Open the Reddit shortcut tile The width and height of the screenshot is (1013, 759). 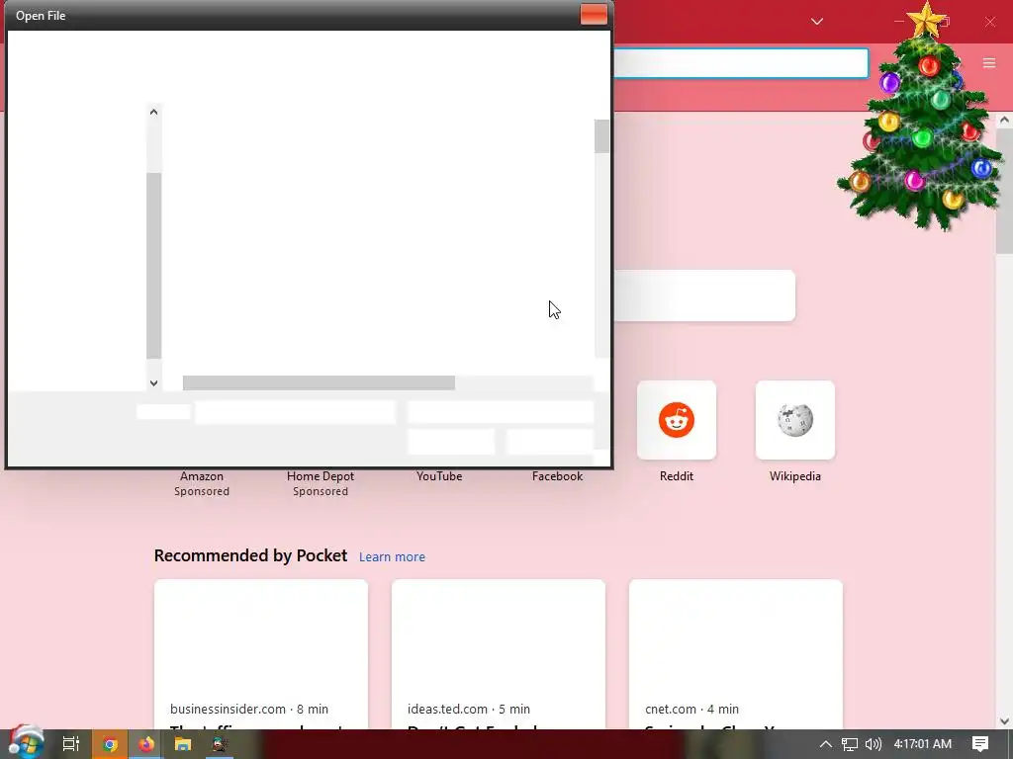point(677,420)
